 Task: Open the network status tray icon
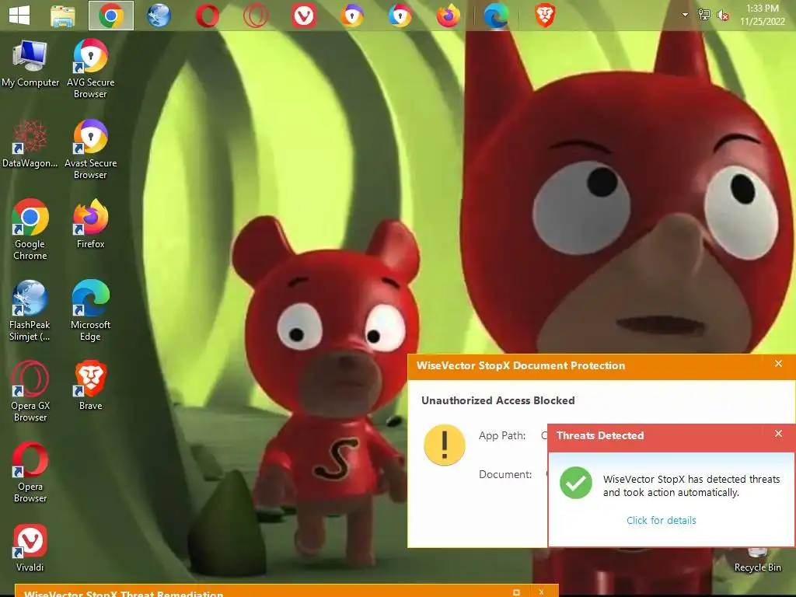click(703, 15)
